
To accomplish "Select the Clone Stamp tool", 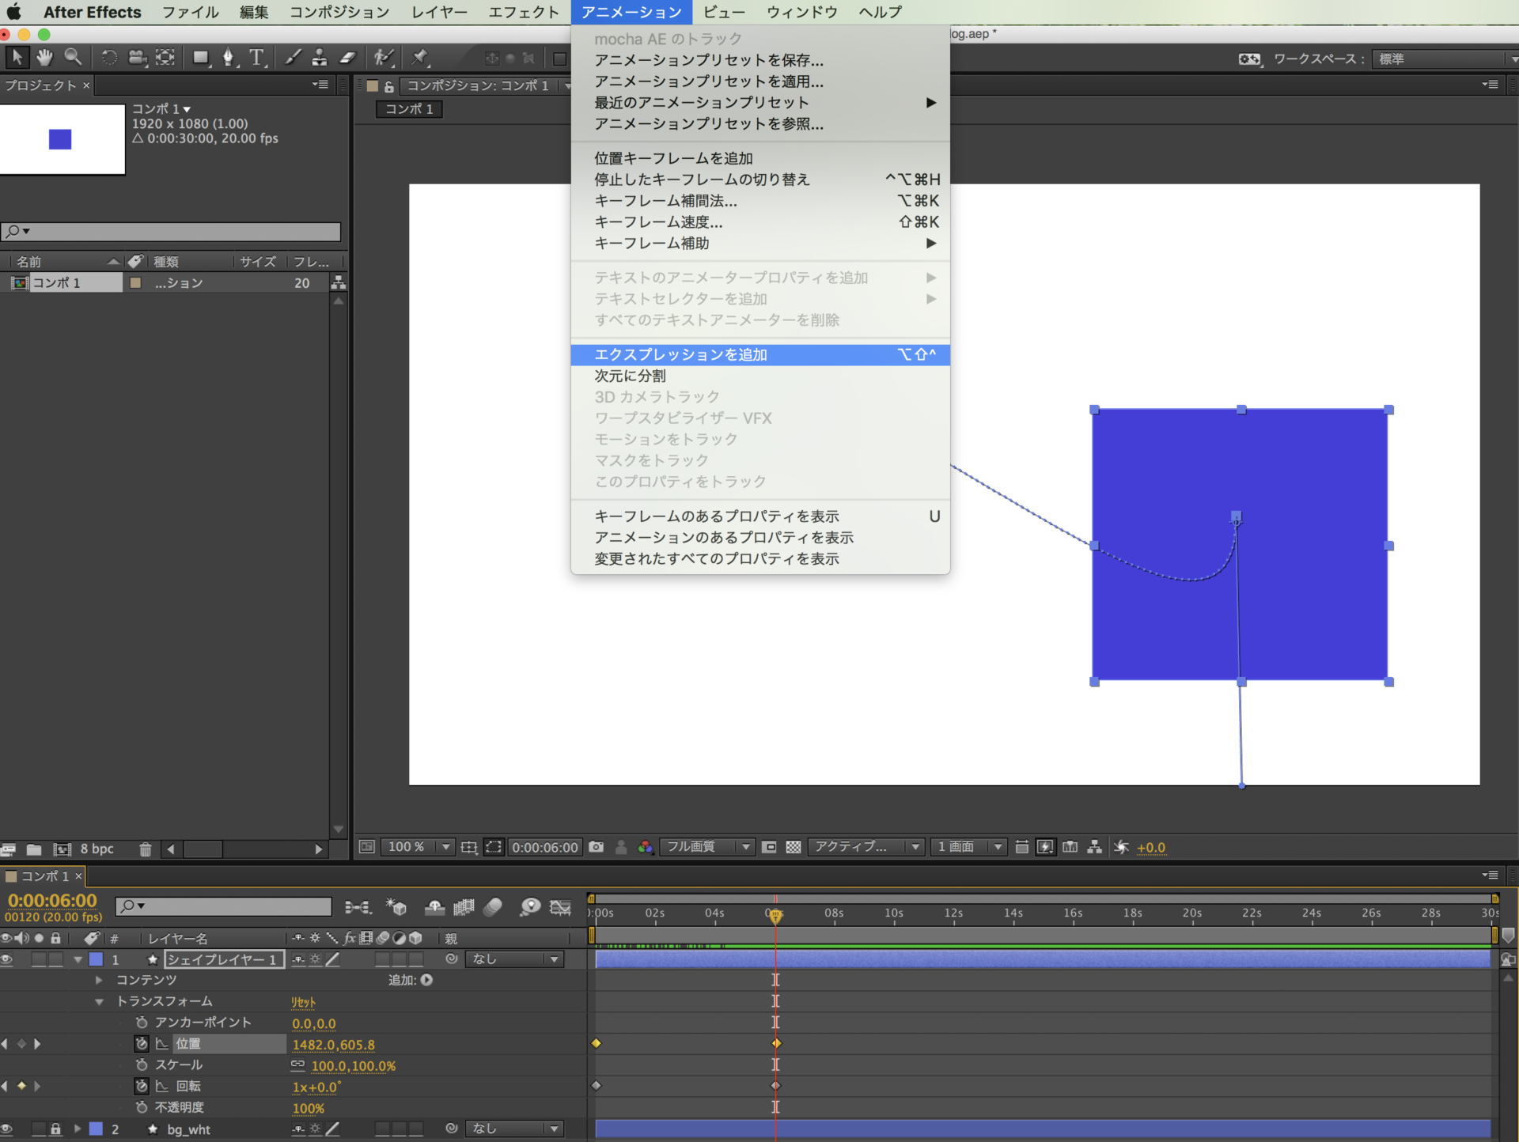I will 319,57.
